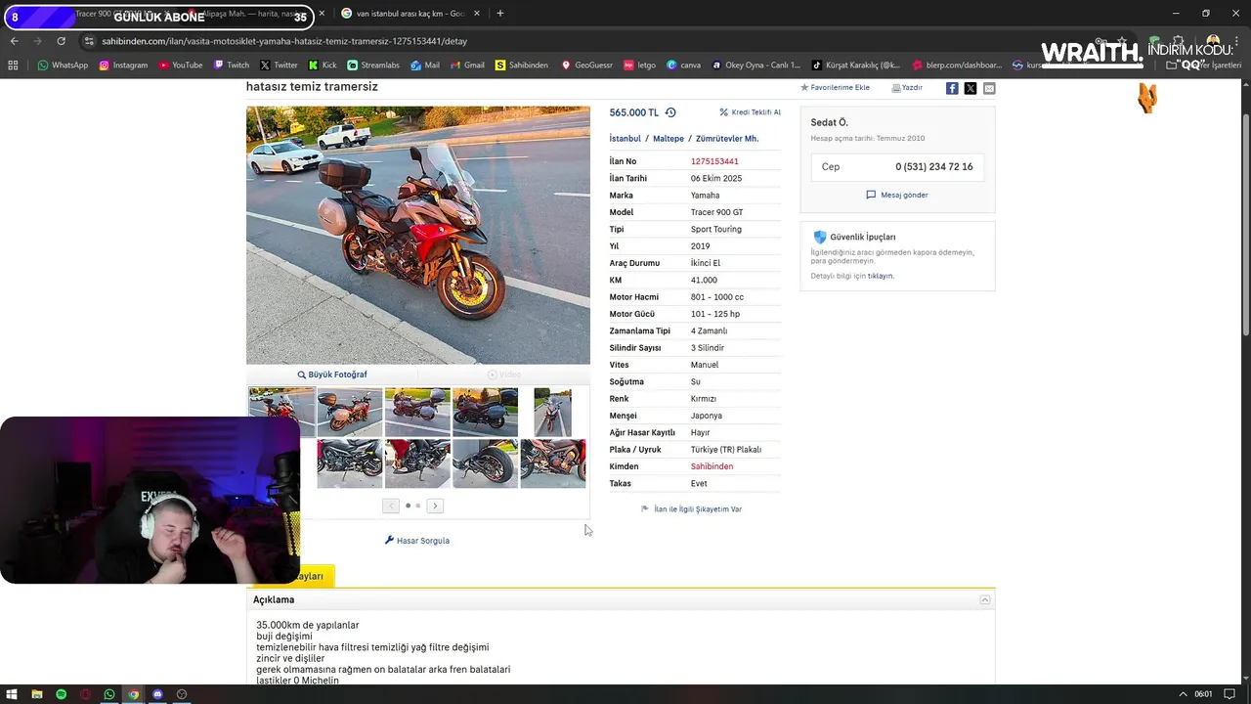
Task: Reload the current page
Action: tap(61, 41)
